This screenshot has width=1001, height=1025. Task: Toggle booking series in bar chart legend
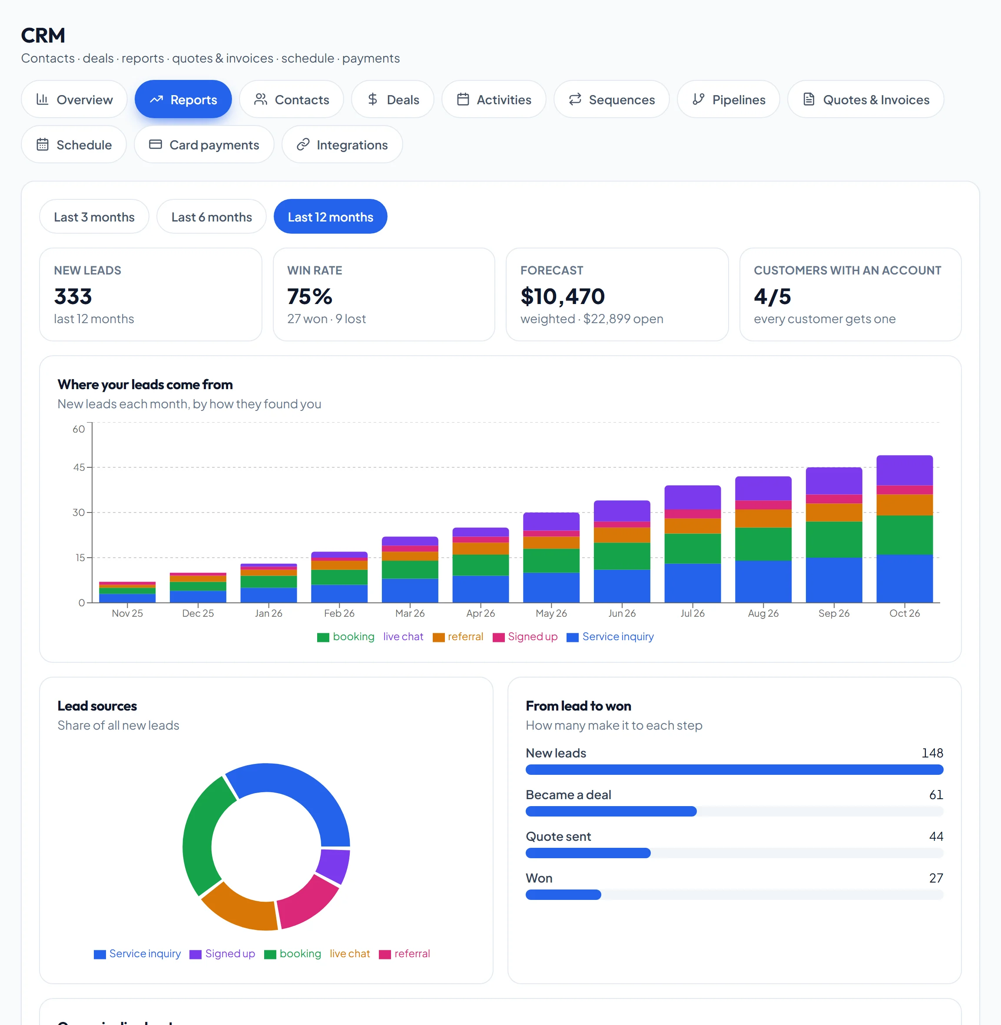346,637
